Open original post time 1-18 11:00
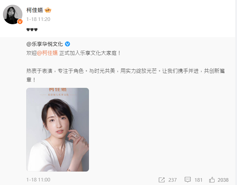237x185 pixels. [38, 180]
